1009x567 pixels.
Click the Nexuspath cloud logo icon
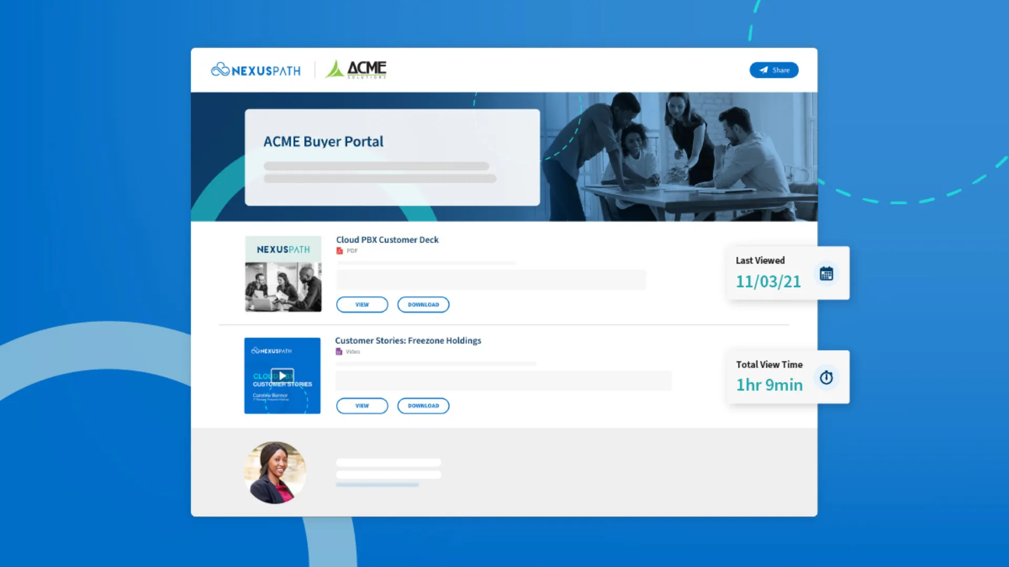pyautogui.click(x=220, y=69)
